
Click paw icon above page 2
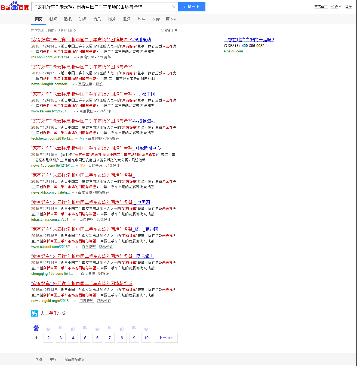[48, 329]
